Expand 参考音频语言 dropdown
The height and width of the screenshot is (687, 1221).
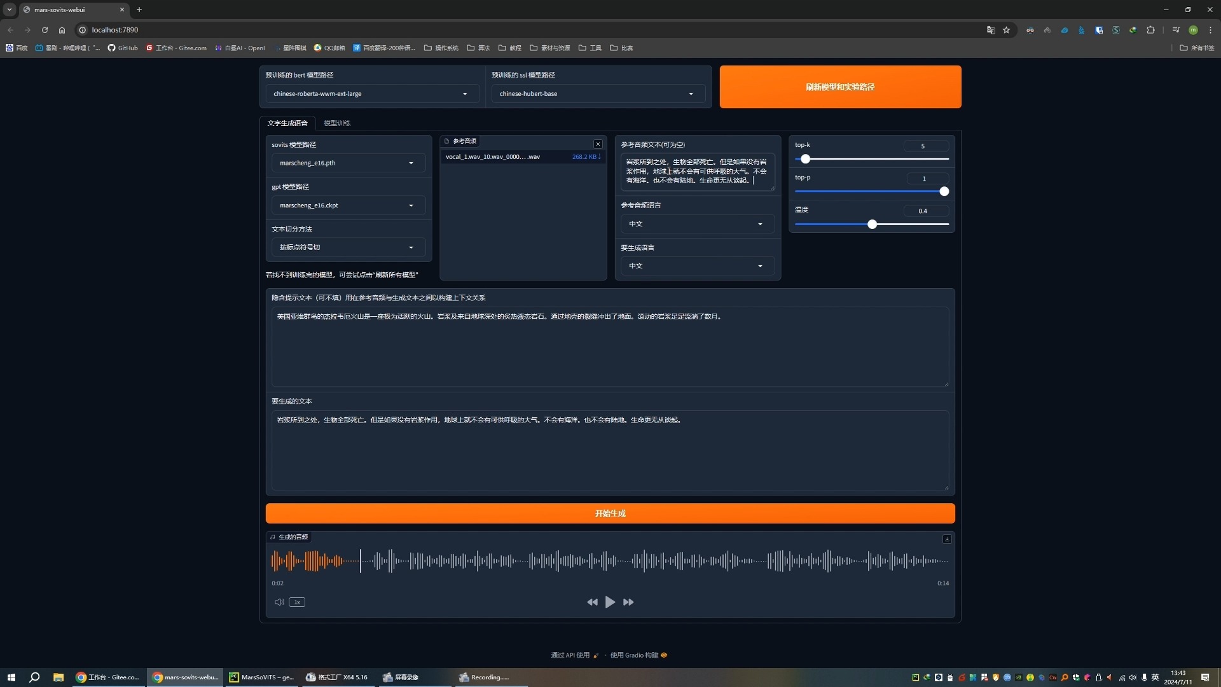click(698, 223)
